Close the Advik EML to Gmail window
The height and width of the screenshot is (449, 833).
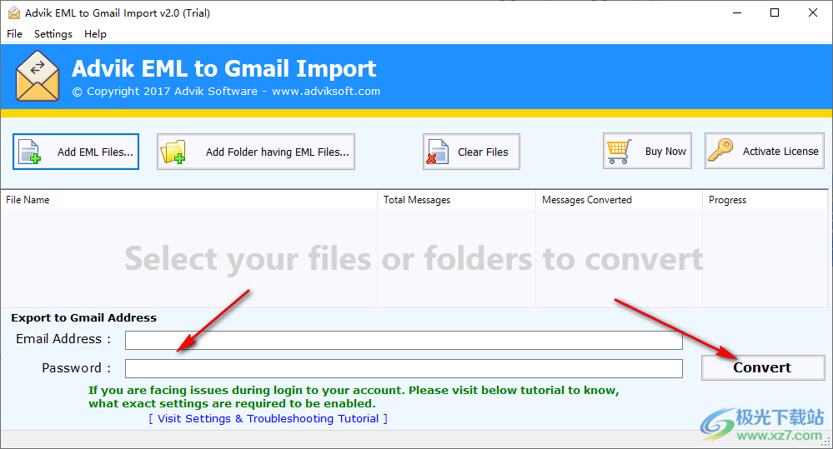pos(813,12)
